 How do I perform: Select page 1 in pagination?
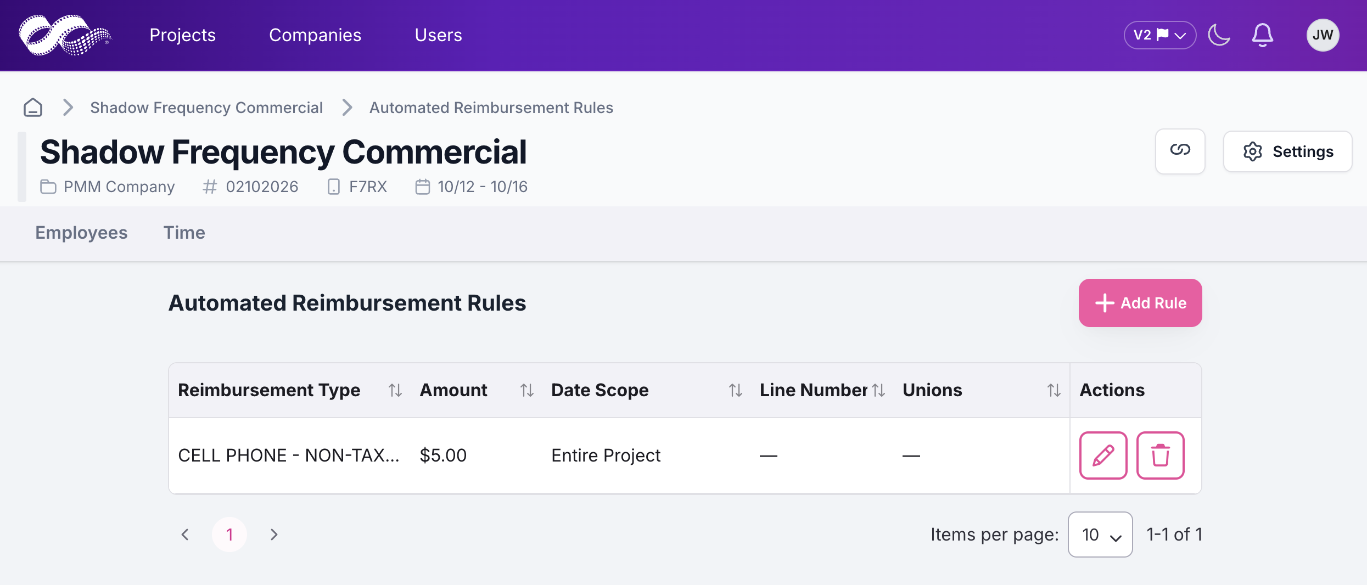tap(229, 535)
